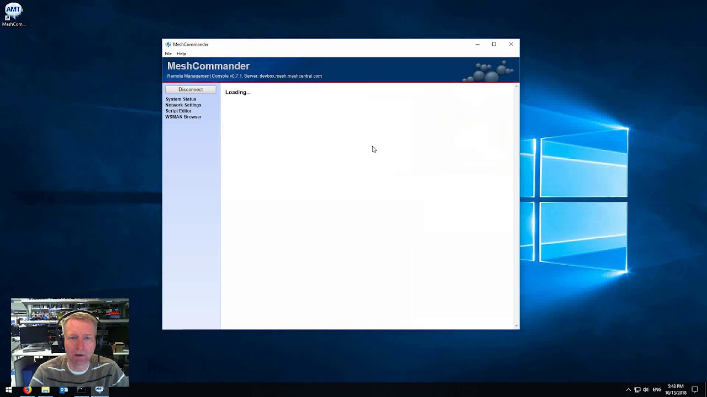Screen dimensions: 707x397
Task: Open the File menu
Action: pos(168,53)
